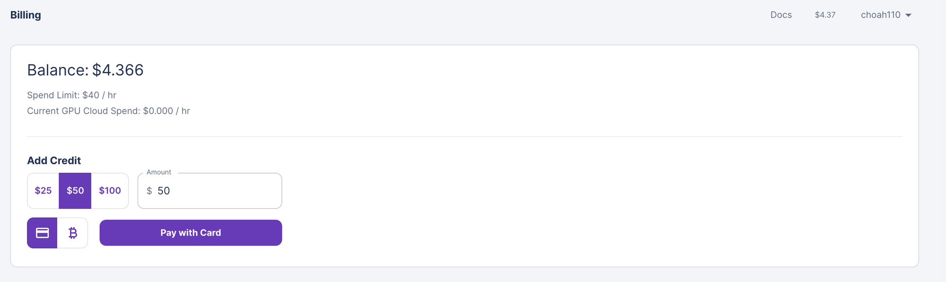Viewport: 946px width, 282px height.
Task: Click the horizontal divider above Add Credit
Action: [x=464, y=137]
